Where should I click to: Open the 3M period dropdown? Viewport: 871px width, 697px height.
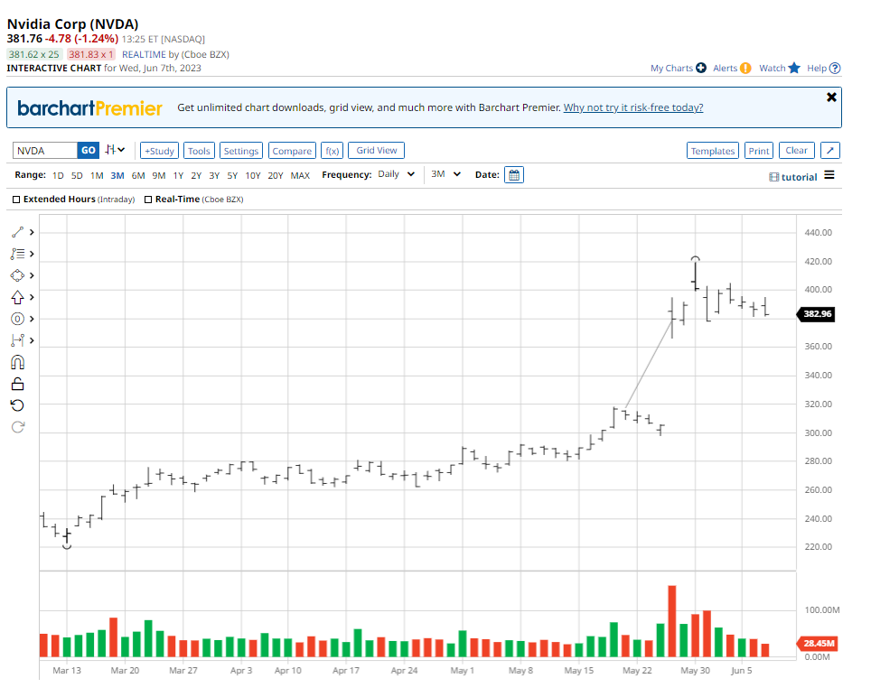tap(445, 174)
